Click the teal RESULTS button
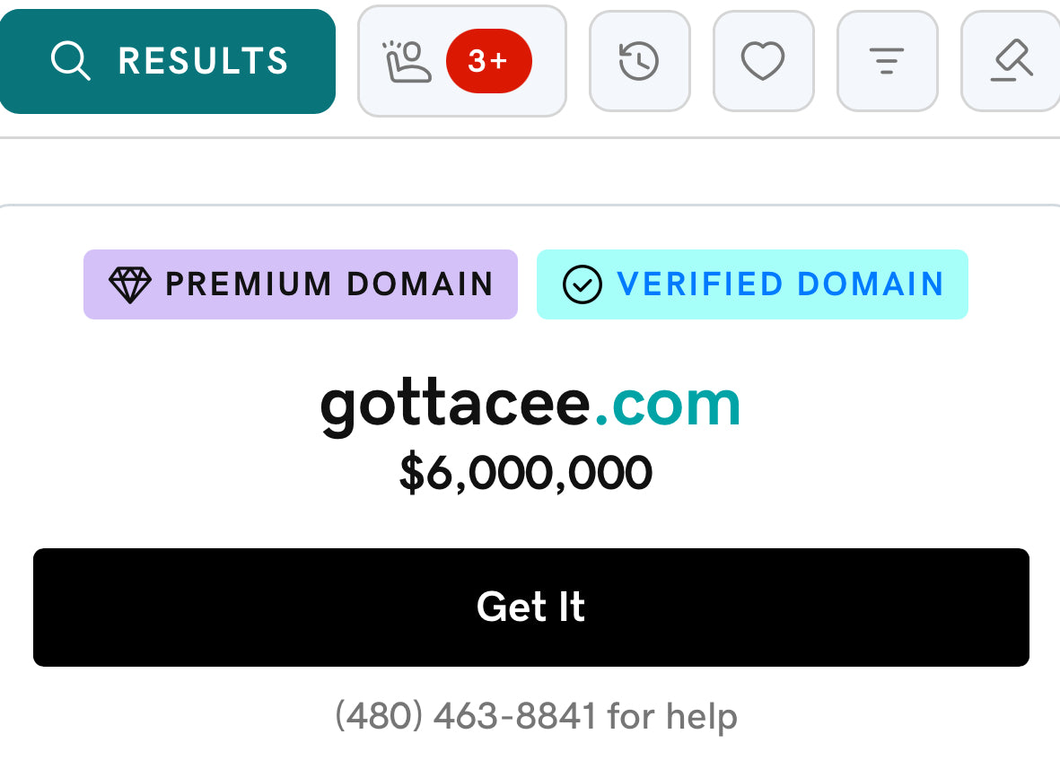Screen dimensions: 1060x769 (x=167, y=62)
